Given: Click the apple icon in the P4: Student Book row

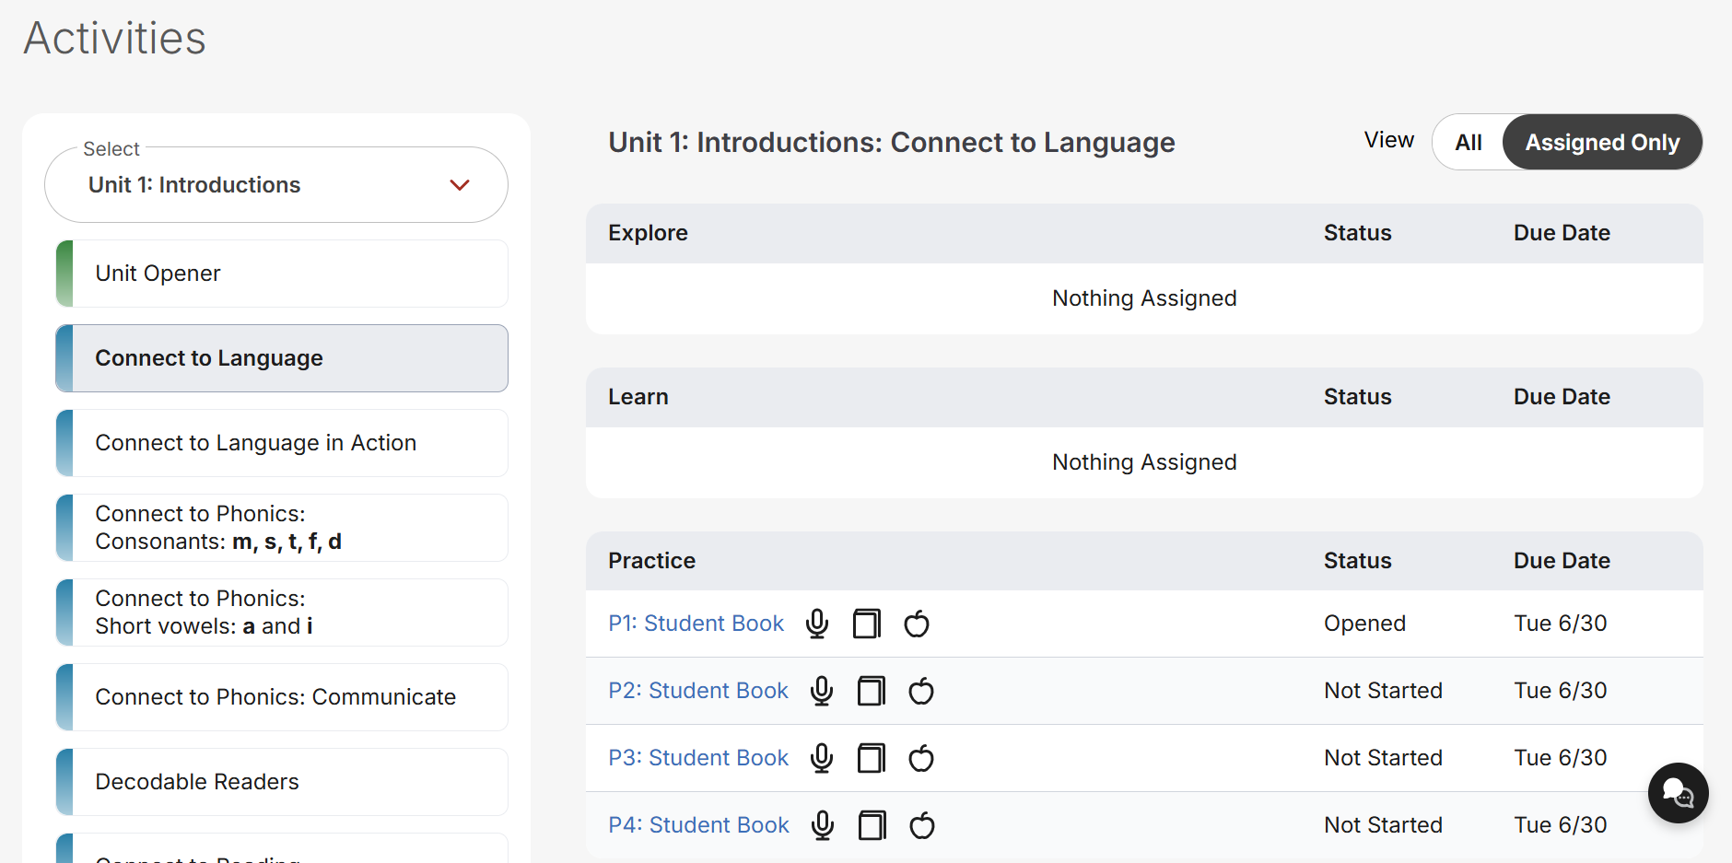Looking at the screenshot, I should [922, 825].
